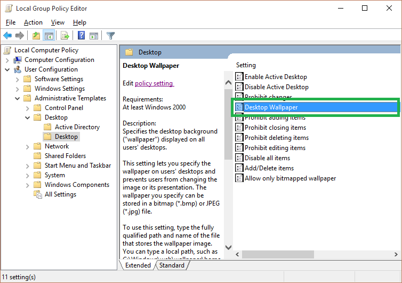Screen dimensions: 402x283
Task: Click the All Settings icon in tree
Action: tap(38, 194)
